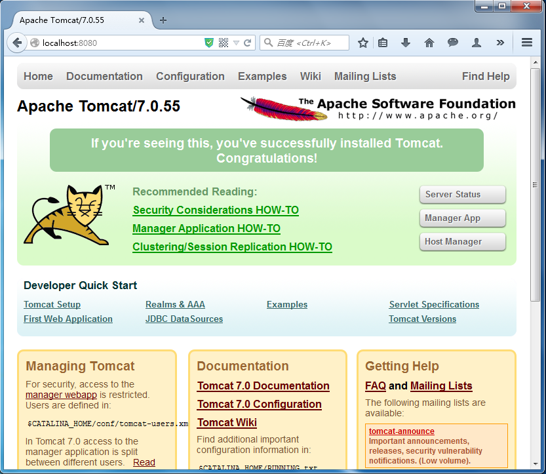
Task: Open Mailing Lists in navigation bar
Action: pyautogui.click(x=365, y=76)
